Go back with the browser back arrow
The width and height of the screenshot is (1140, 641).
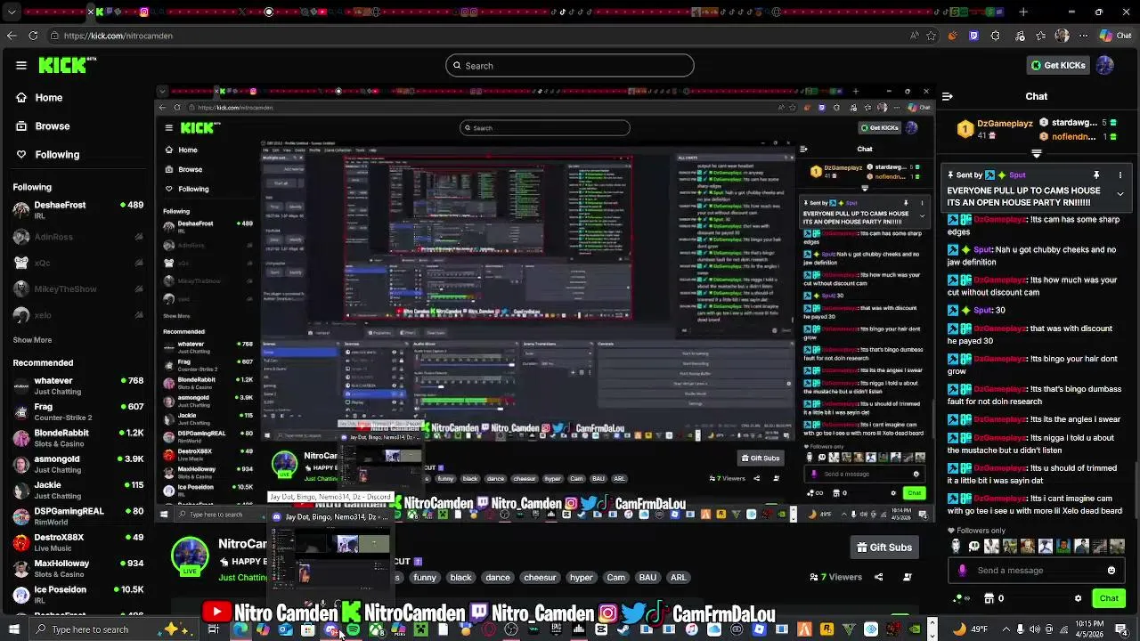(x=12, y=36)
